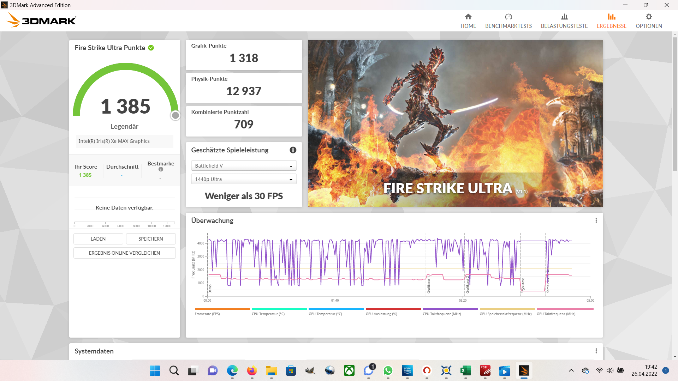The width and height of the screenshot is (678, 381).
Task: Click the LADEN button
Action: [98, 239]
